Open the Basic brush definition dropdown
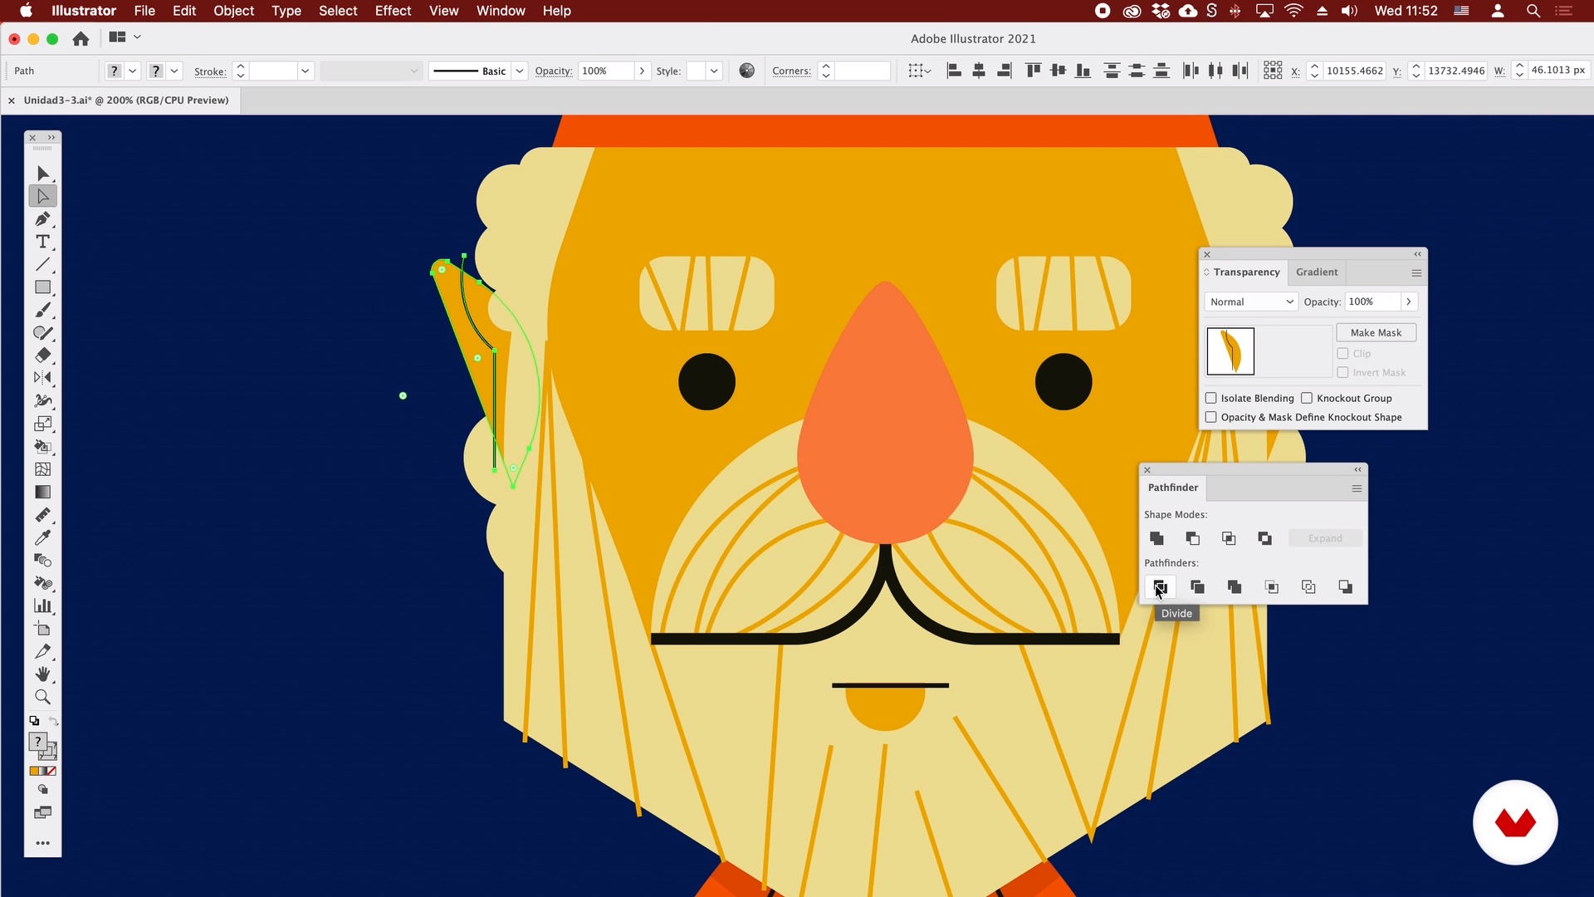This screenshot has height=897, width=1594. 520,71
